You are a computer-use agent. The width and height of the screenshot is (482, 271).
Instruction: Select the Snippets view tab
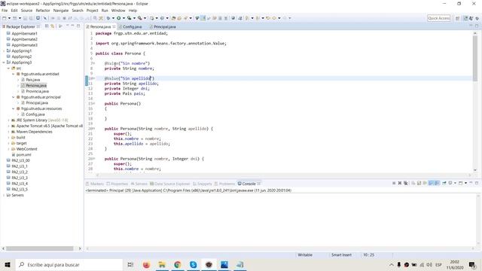pyautogui.click(x=203, y=184)
